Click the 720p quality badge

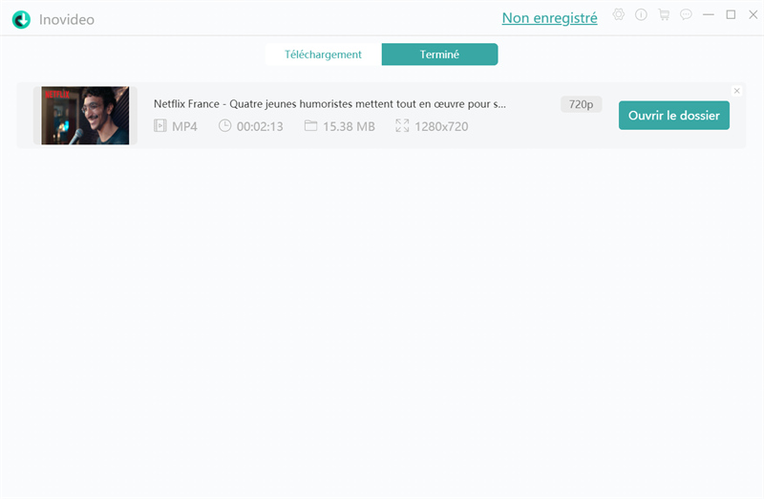click(x=582, y=104)
